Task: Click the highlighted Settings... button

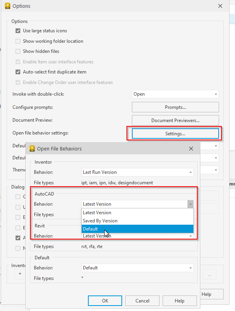Action: coord(175,133)
